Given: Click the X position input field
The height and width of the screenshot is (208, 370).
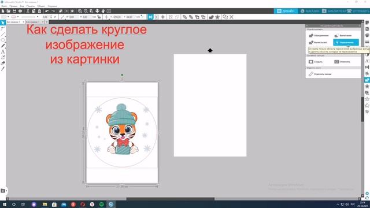Looking at the screenshot, I should coord(117,17).
